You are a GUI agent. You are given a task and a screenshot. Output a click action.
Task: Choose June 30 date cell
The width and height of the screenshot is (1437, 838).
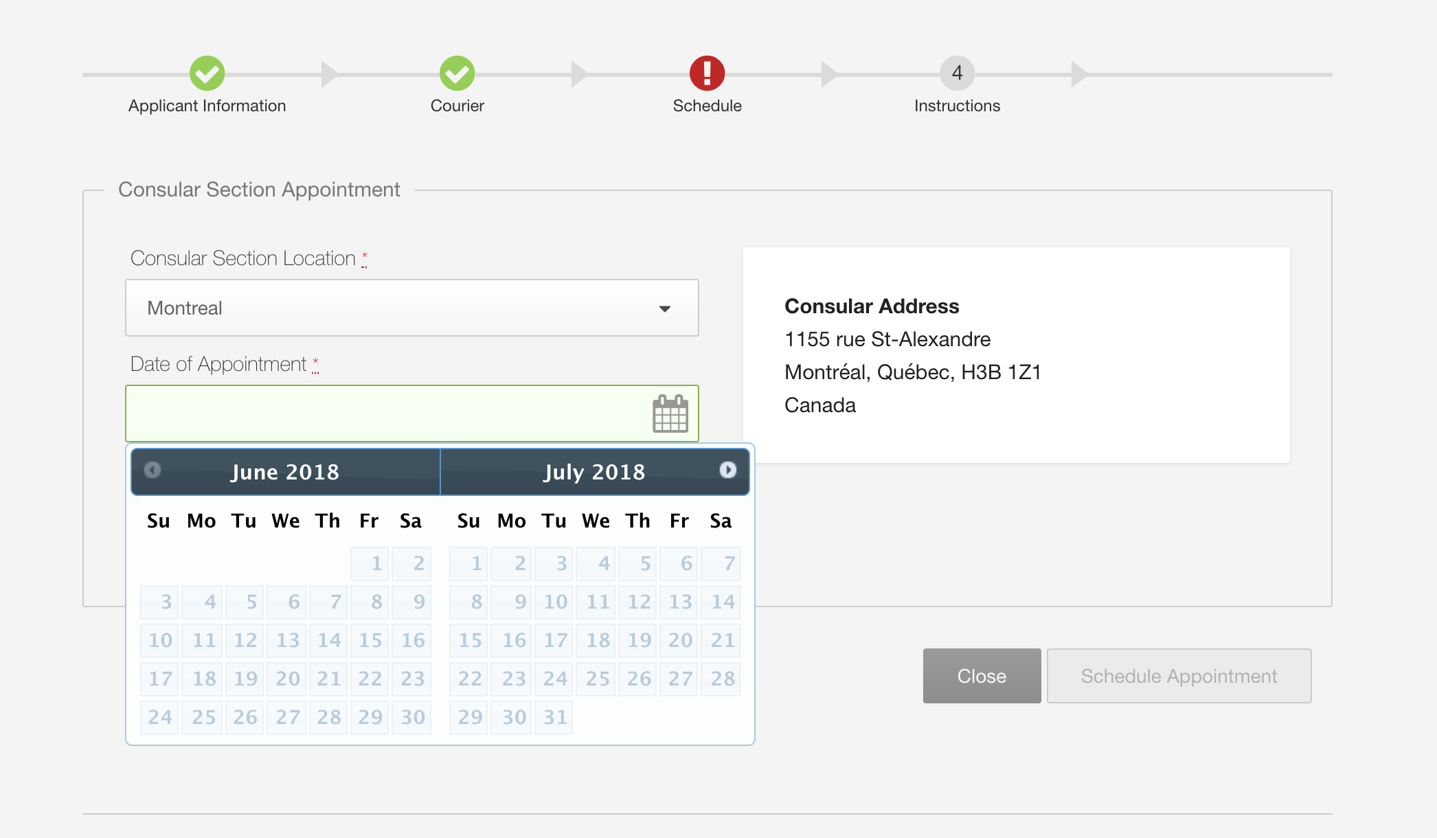coord(412,717)
